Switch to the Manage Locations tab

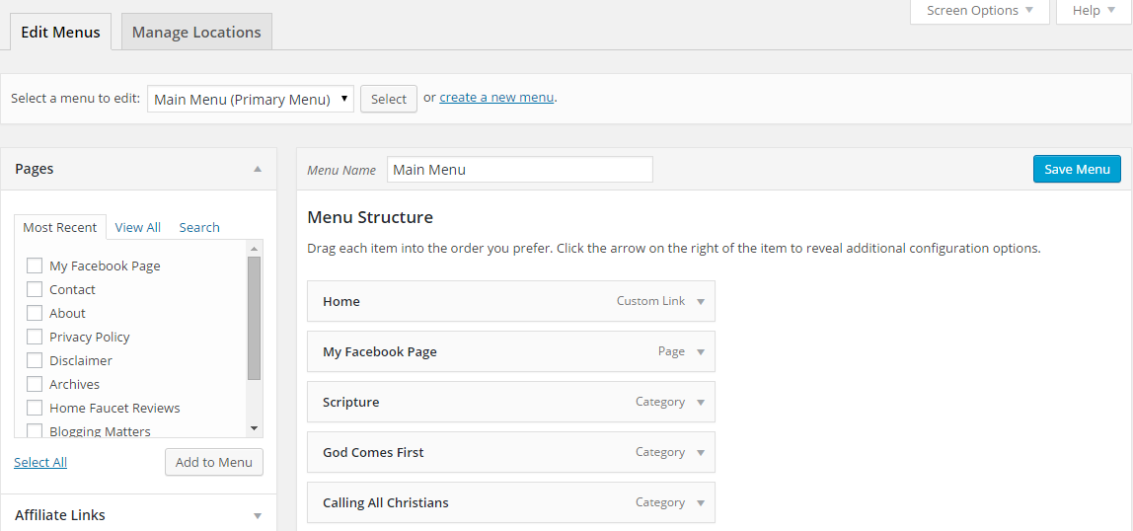196,33
